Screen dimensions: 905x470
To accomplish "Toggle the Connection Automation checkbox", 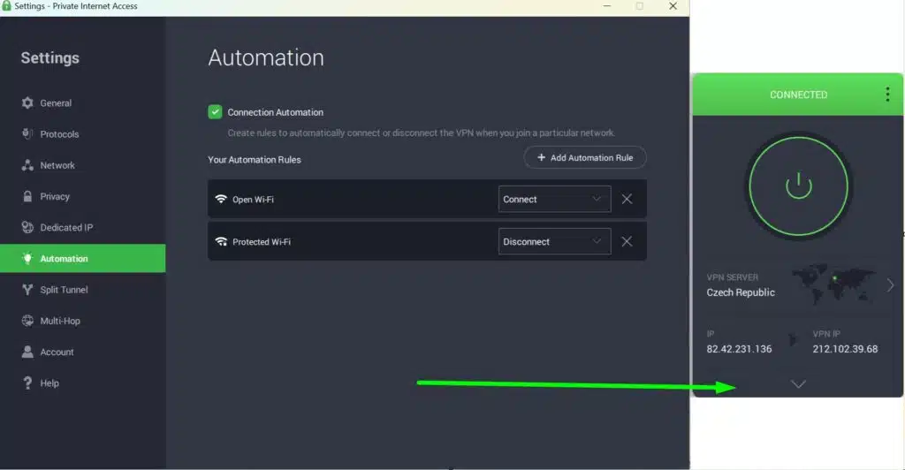I will pyautogui.click(x=215, y=112).
